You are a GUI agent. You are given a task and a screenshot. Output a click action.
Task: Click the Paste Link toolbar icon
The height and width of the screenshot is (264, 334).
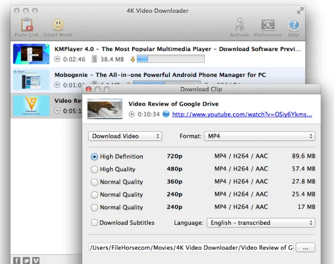pos(27,25)
